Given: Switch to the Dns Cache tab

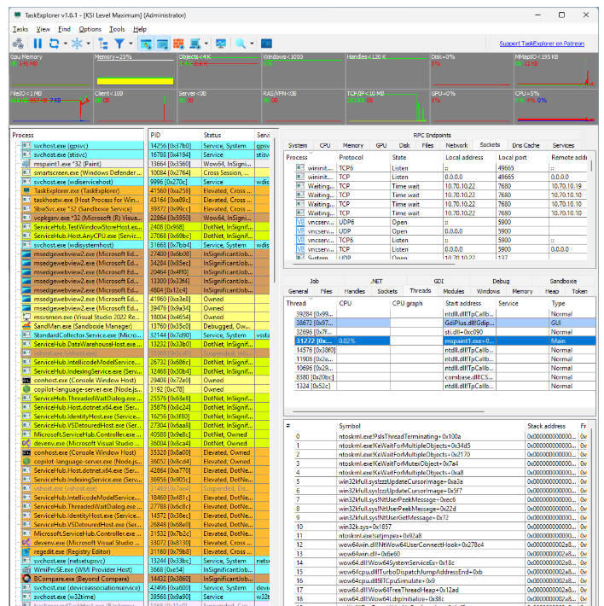Looking at the screenshot, I should pyautogui.click(x=526, y=145).
